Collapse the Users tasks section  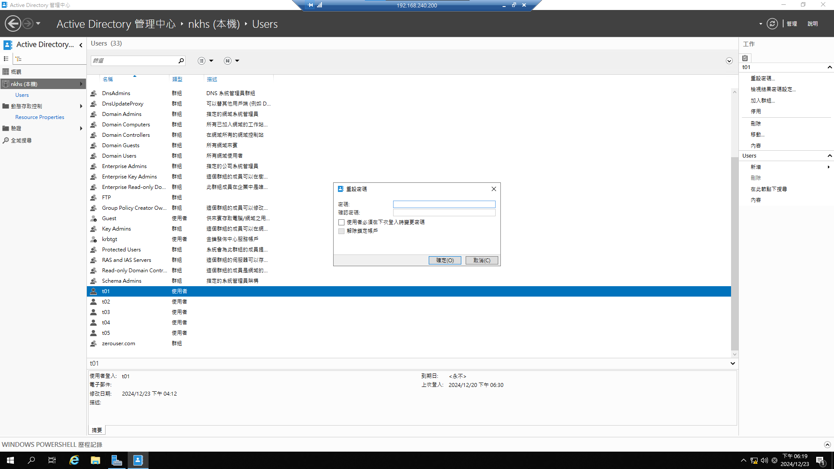coord(830,156)
